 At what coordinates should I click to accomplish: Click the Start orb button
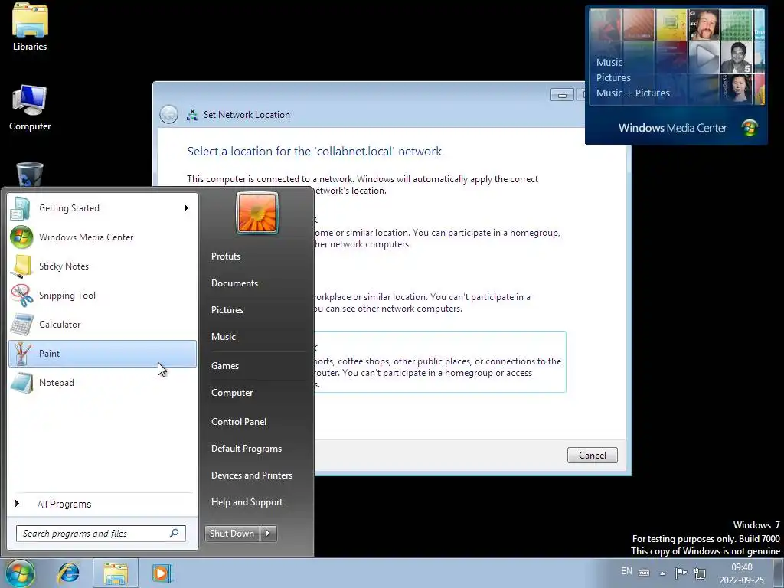click(x=20, y=573)
